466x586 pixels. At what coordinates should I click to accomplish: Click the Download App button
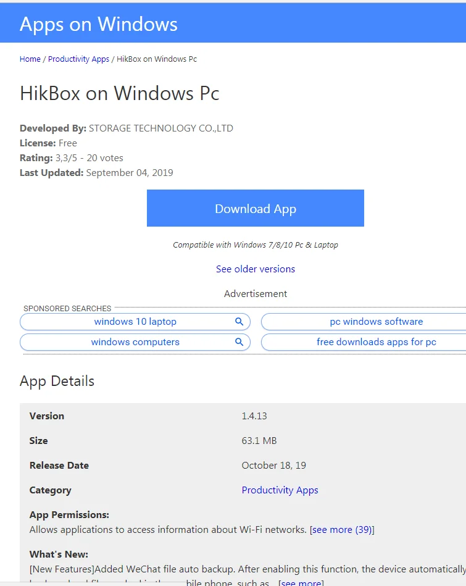click(x=256, y=208)
